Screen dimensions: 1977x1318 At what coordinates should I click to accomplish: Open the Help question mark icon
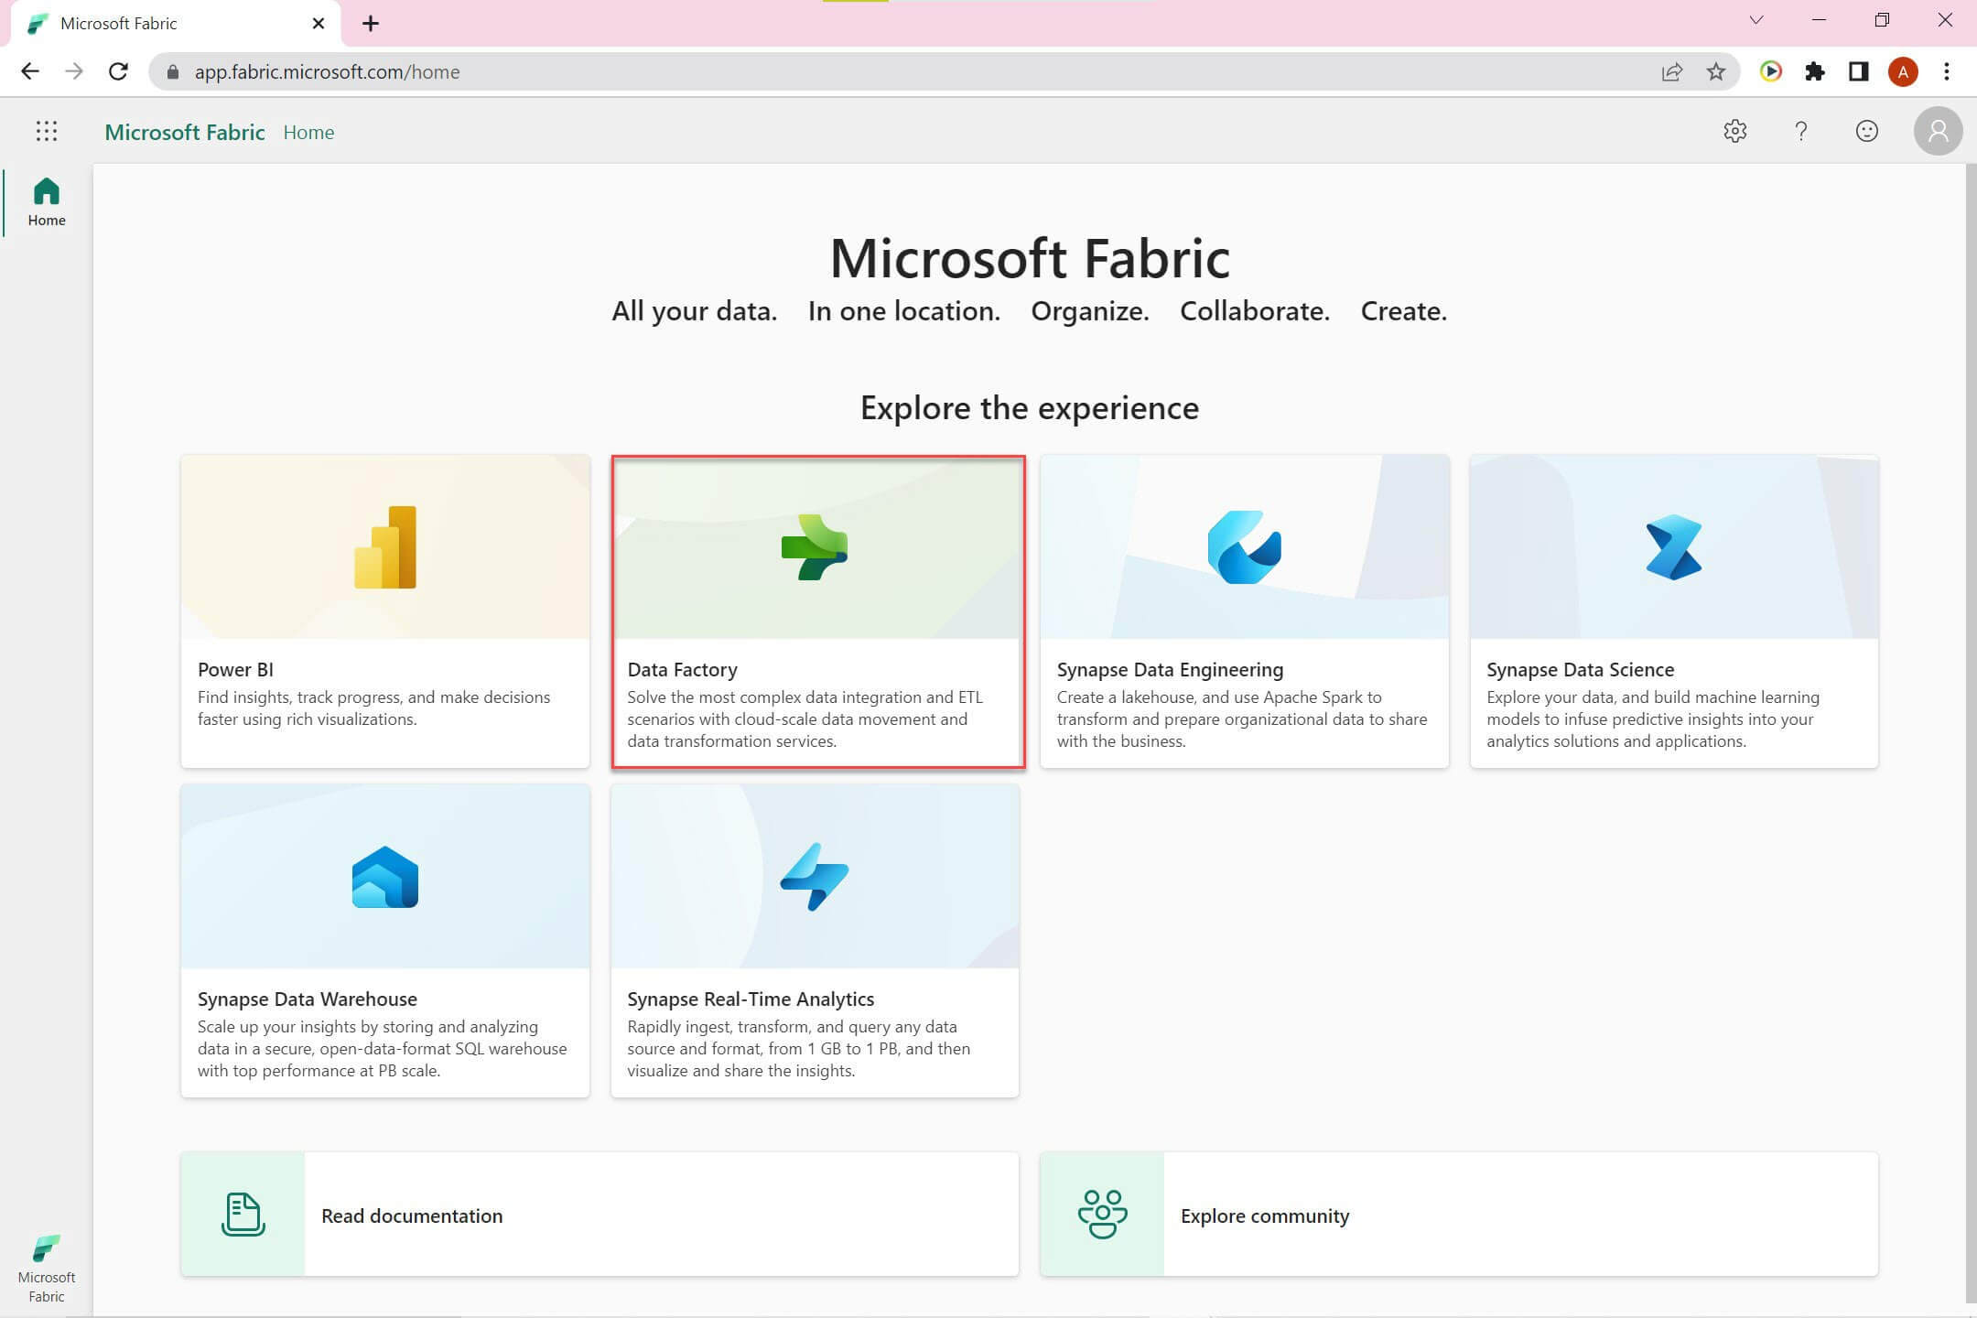coord(1800,132)
